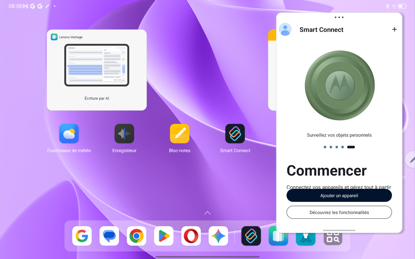Select the first carousel page dot
The width and height of the screenshot is (415, 259).
click(325, 147)
